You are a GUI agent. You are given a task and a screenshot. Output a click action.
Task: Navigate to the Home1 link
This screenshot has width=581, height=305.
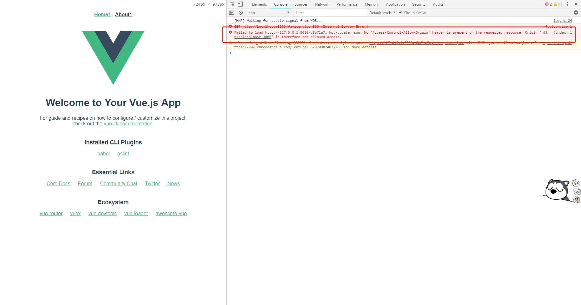pos(103,14)
